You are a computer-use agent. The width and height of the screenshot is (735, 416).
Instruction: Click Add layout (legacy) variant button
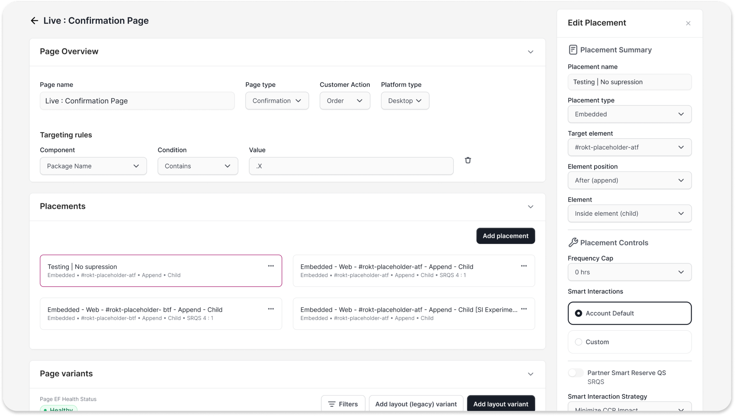click(416, 404)
